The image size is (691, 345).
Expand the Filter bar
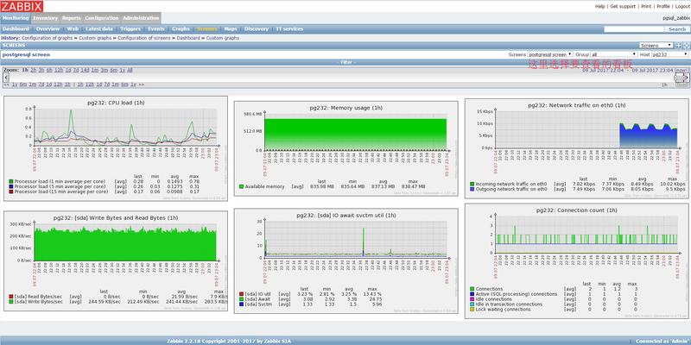345,62
